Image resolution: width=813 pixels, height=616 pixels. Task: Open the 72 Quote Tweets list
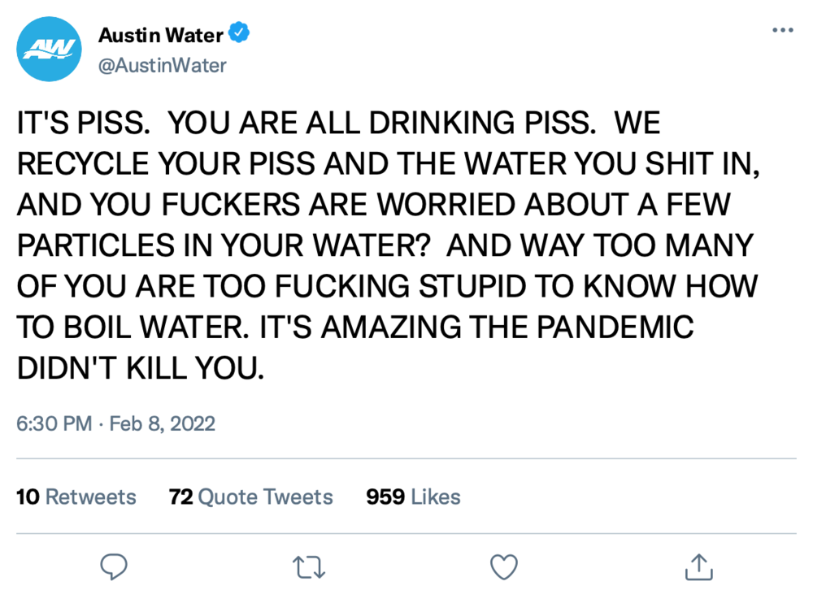point(251,497)
